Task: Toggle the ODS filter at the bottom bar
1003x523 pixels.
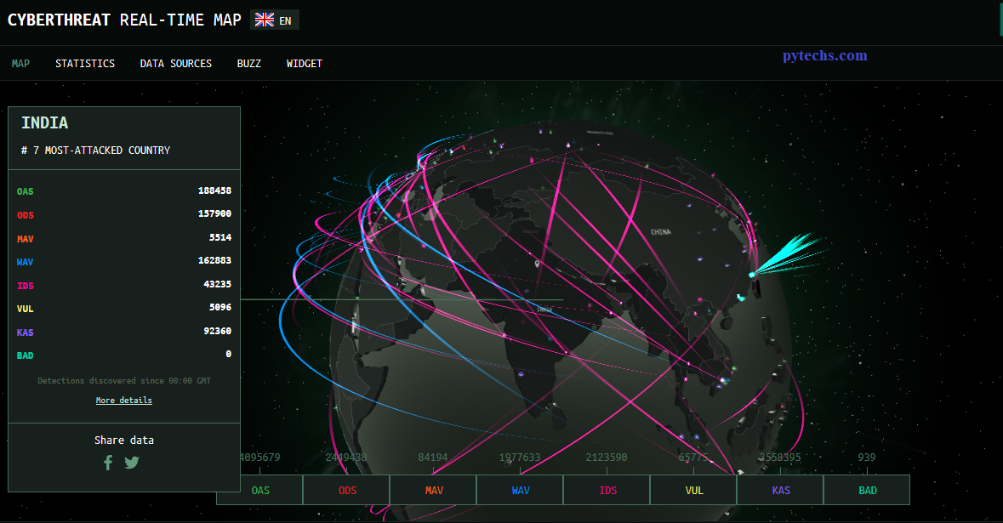Action: [x=347, y=491]
